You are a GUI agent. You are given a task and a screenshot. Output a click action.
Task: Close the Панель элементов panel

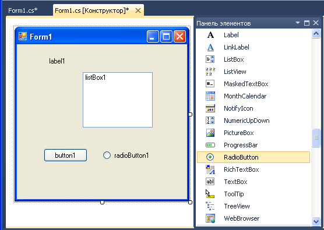click(x=316, y=23)
